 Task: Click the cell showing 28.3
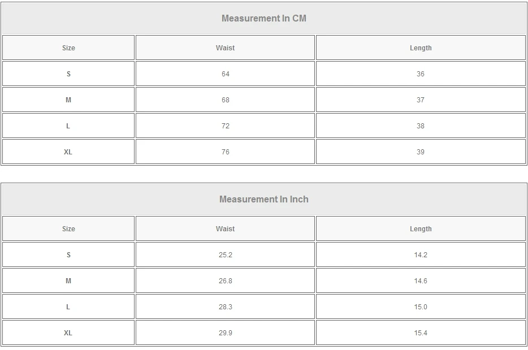(x=225, y=307)
